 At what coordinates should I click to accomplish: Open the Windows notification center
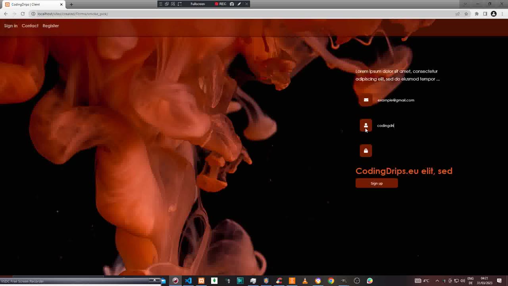[499, 281]
